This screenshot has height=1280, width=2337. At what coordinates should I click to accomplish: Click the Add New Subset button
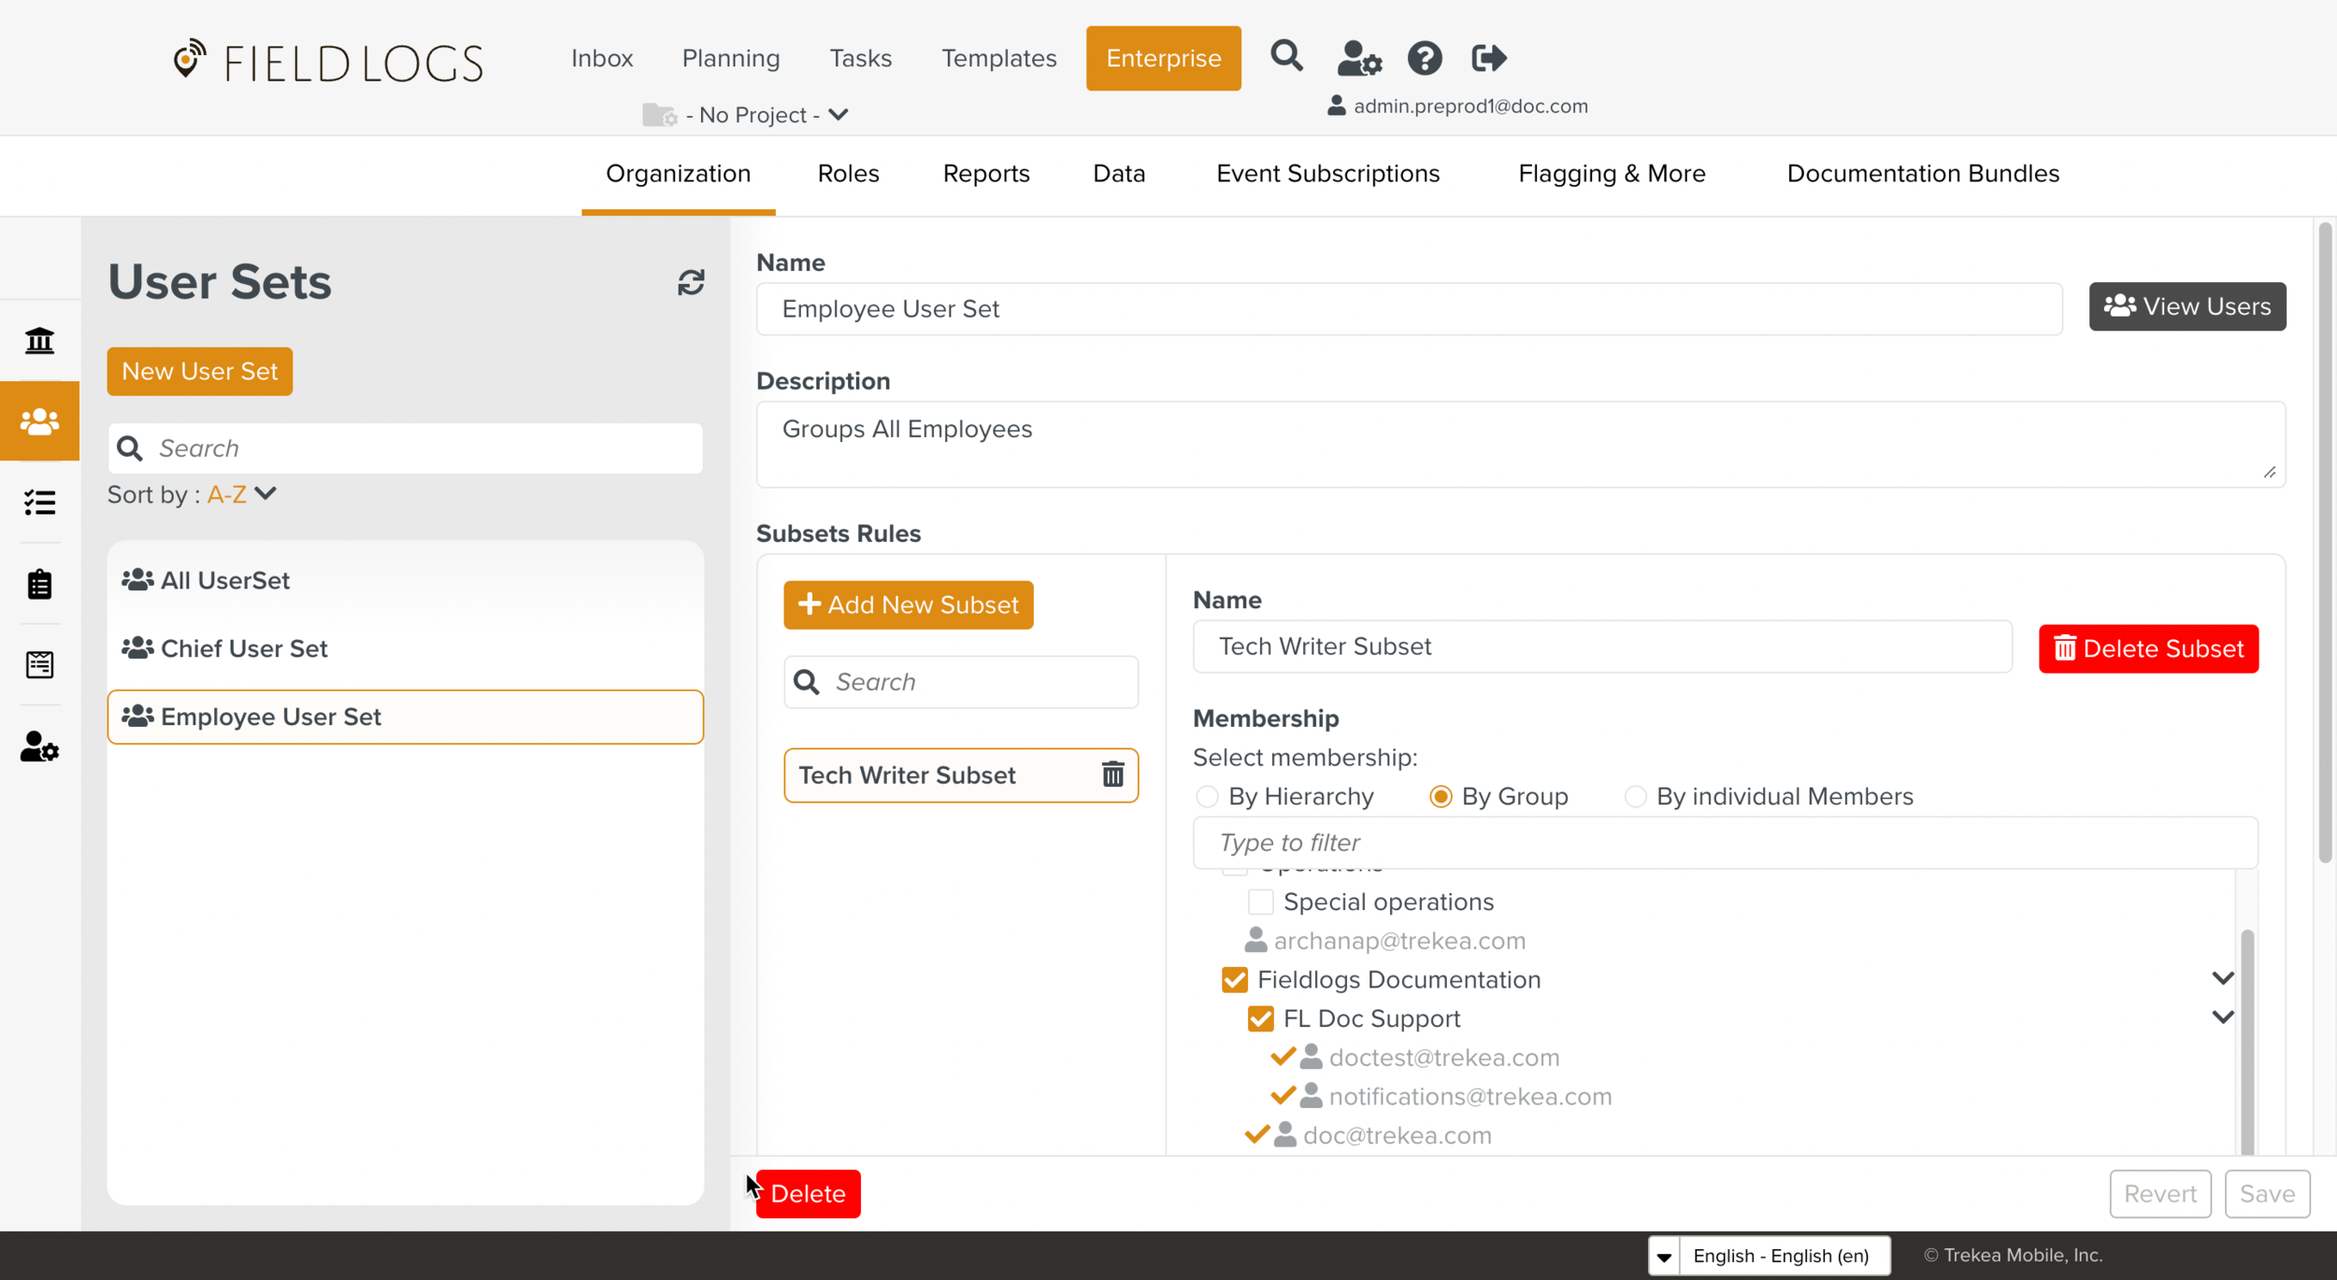pyautogui.click(x=908, y=604)
